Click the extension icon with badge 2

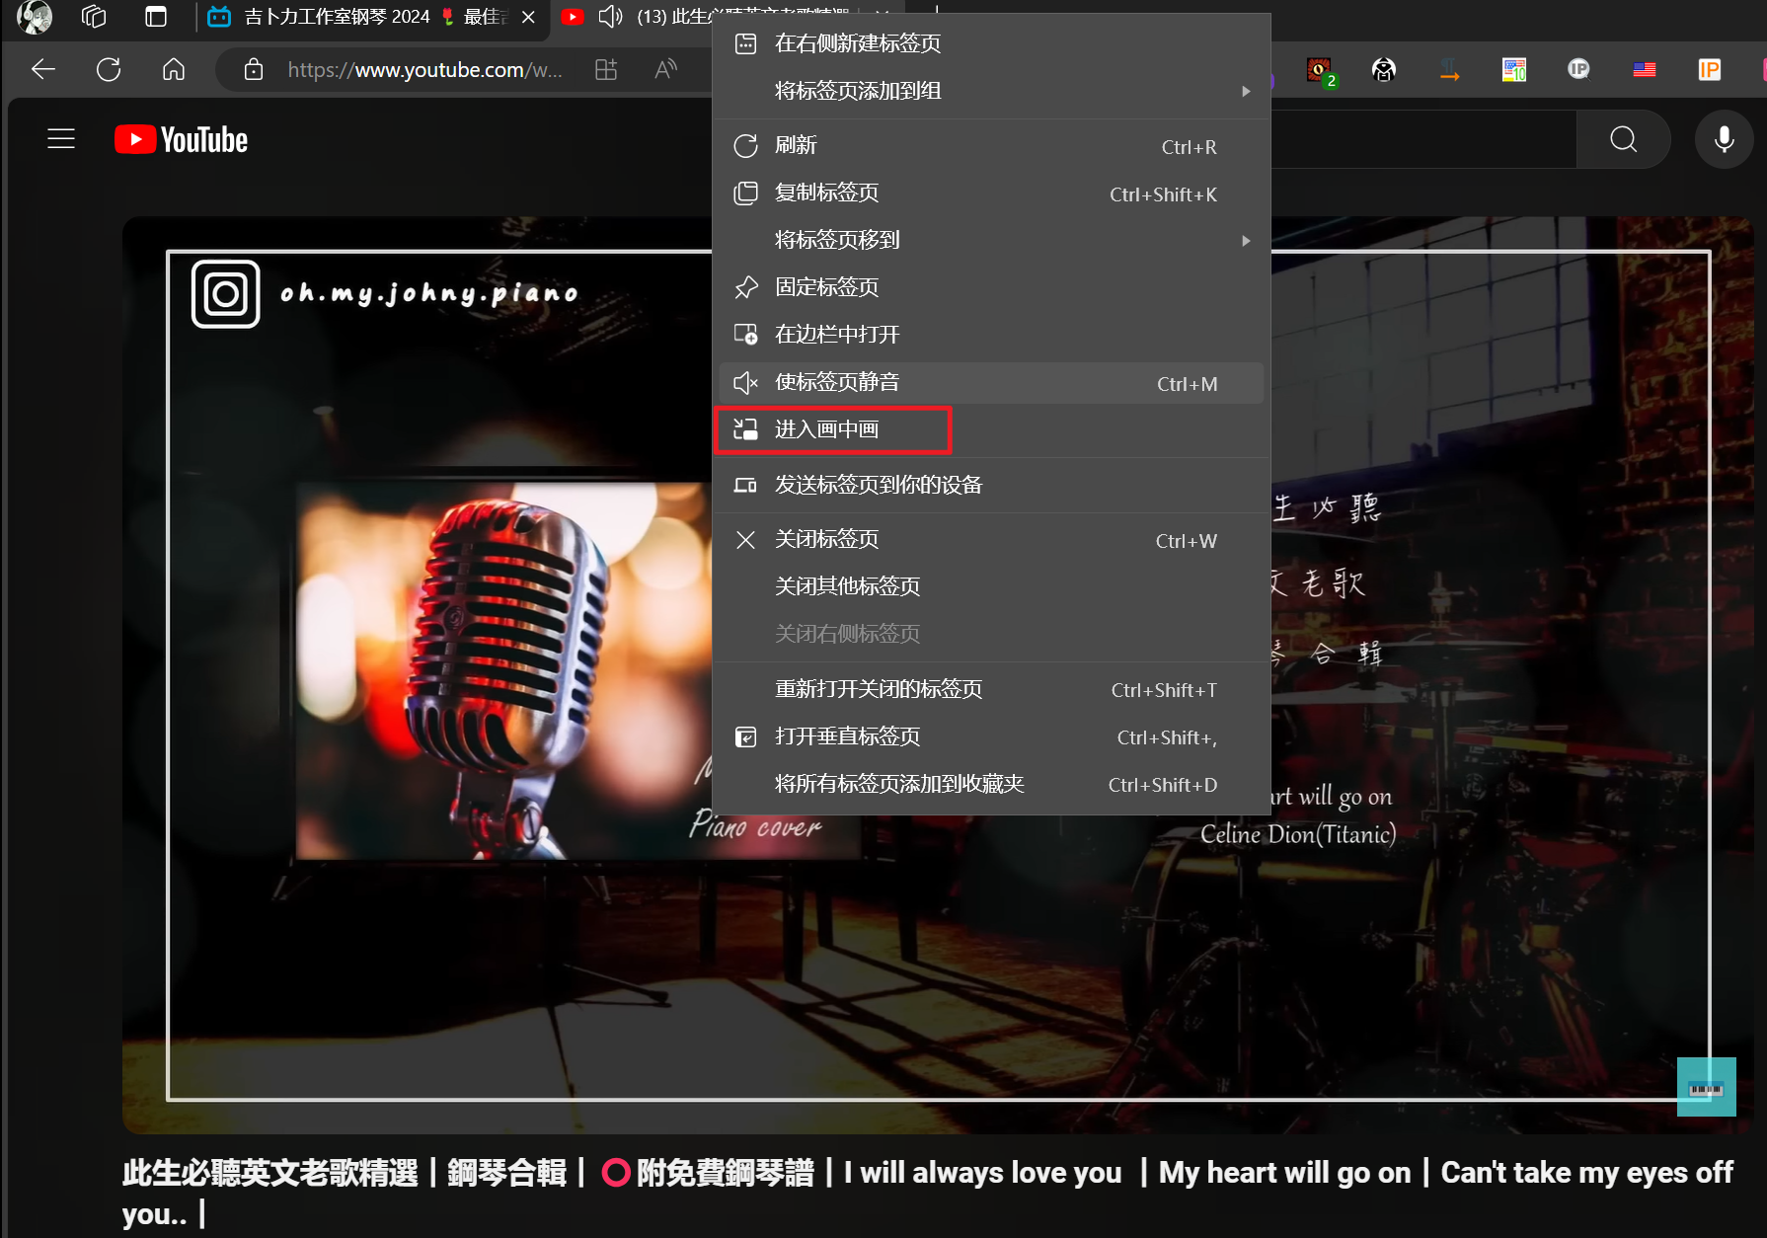click(1320, 70)
